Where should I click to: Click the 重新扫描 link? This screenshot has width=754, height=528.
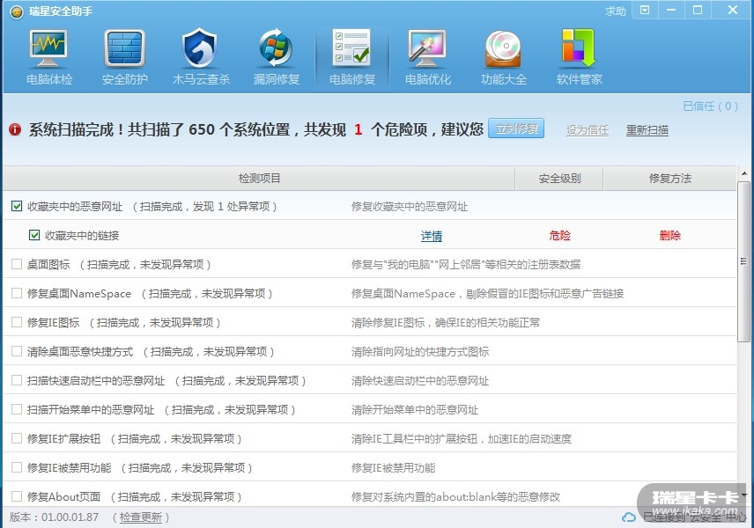coord(647,130)
